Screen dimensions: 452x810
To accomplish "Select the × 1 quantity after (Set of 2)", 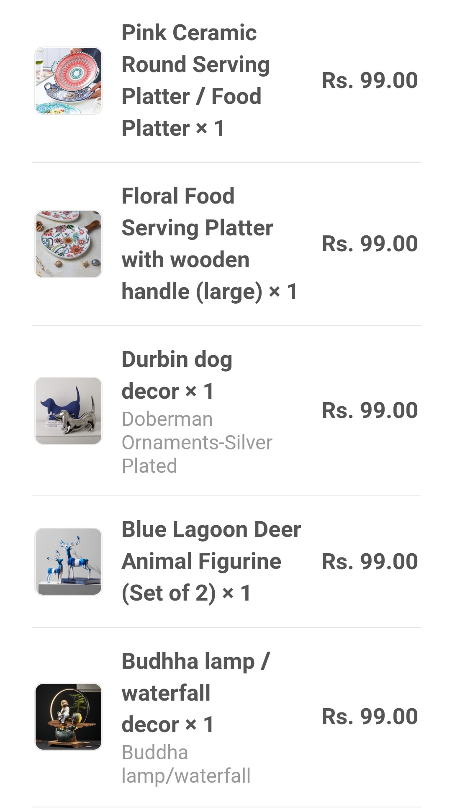I will coord(236,593).
